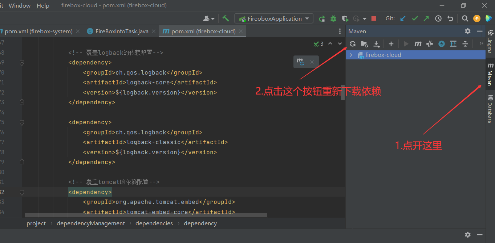The height and width of the screenshot is (243, 495).
Task: Hide the Maven tool window
Action: click(x=480, y=31)
